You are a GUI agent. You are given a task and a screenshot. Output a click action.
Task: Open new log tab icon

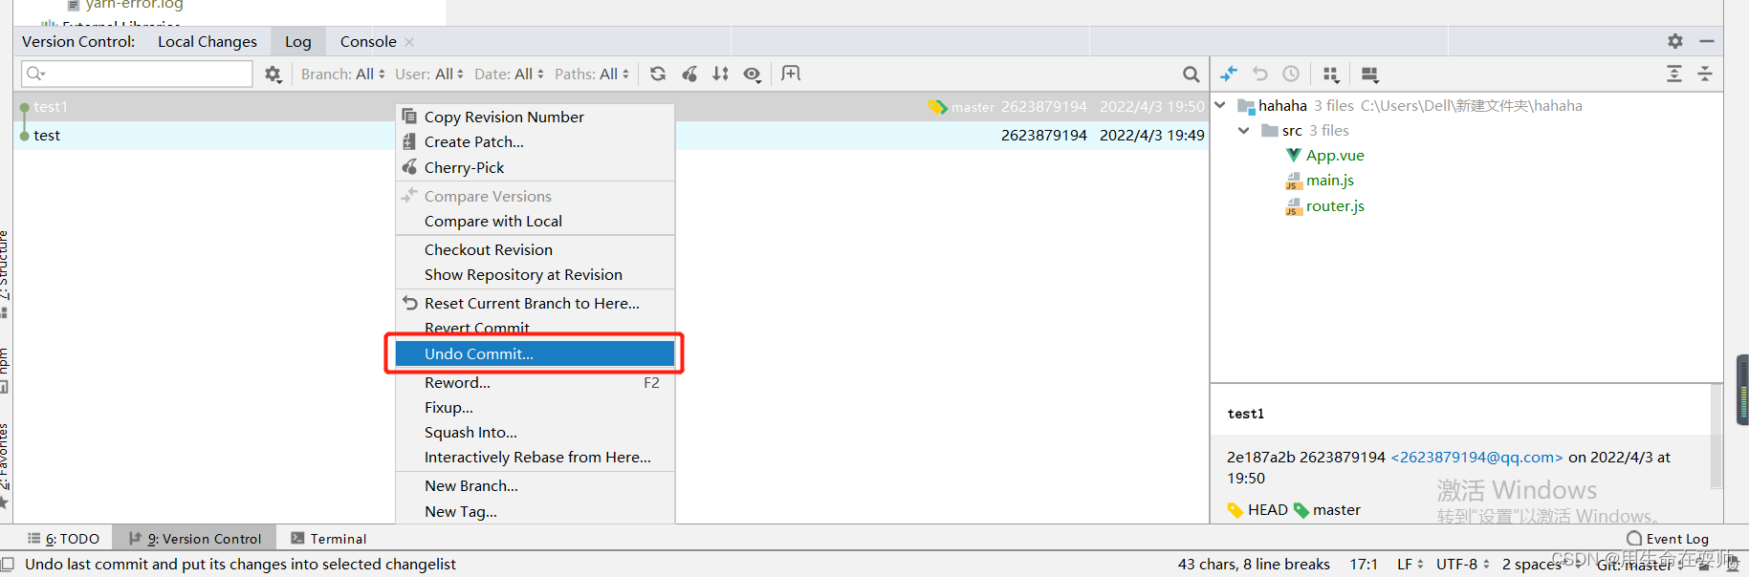[791, 74]
